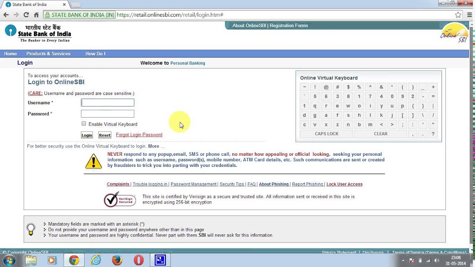This screenshot has height=267, width=475.
Task: Open the About Phishing link
Action: tap(274, 184)
